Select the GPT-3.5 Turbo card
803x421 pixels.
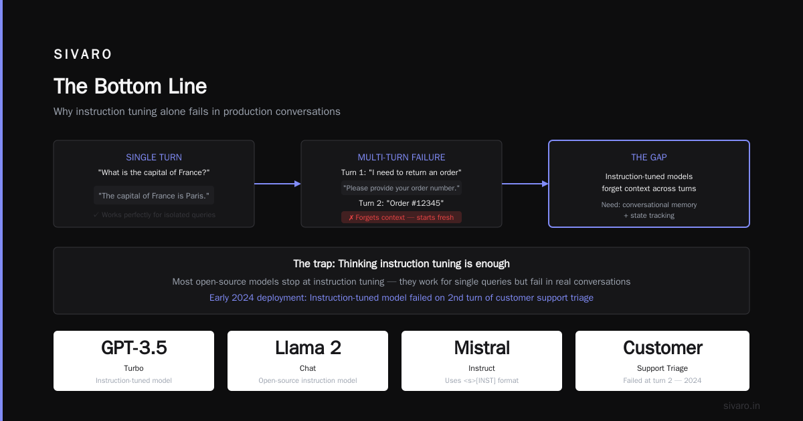134,361
